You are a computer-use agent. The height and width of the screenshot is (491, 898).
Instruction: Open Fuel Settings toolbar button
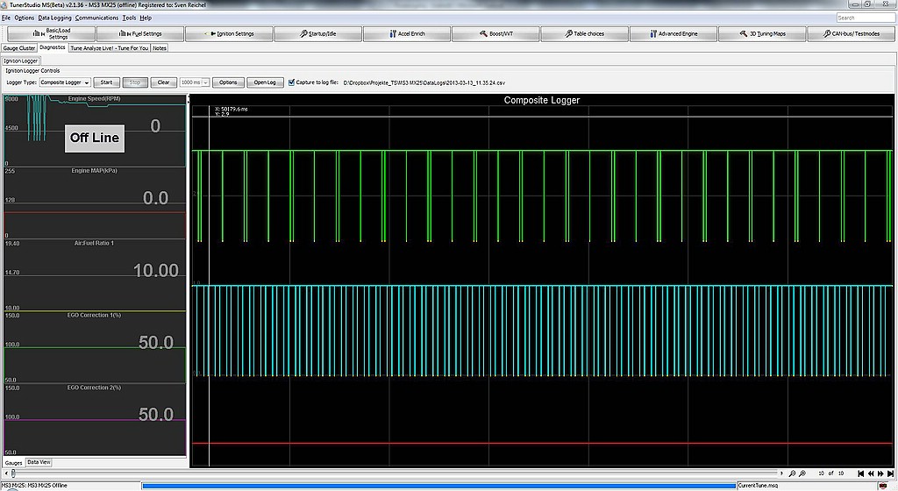141,34
